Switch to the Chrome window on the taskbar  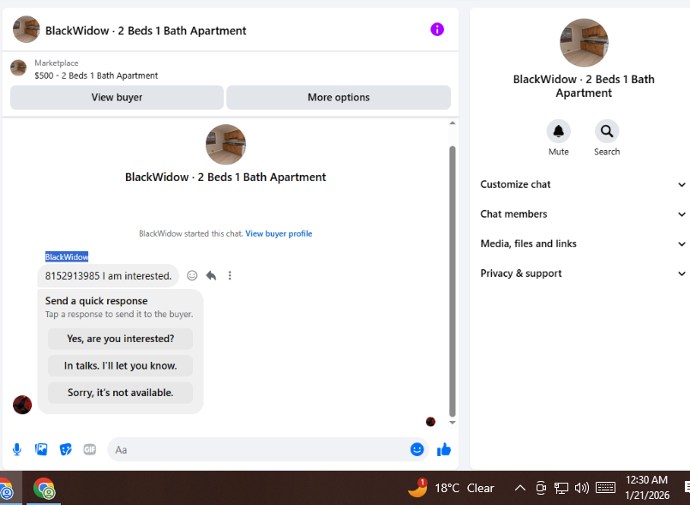click(44, 488)
